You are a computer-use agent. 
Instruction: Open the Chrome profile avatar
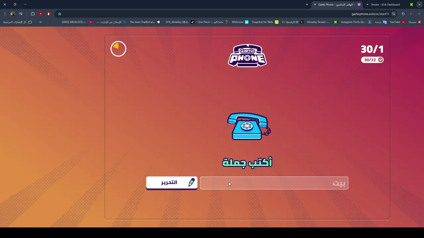(13, 14)
